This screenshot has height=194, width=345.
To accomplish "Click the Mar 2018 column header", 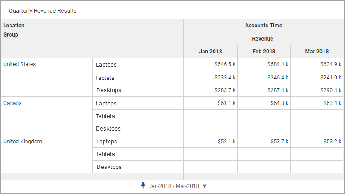I will pyautogui.click(x=317, y=52).
